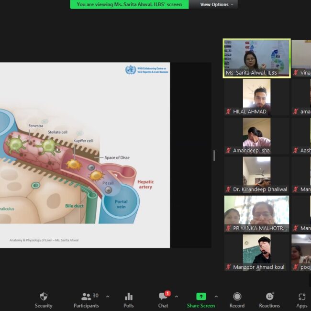
Task: Expand the arrow next to Participants
Action: pyautogui.click(x=107, y=296)
